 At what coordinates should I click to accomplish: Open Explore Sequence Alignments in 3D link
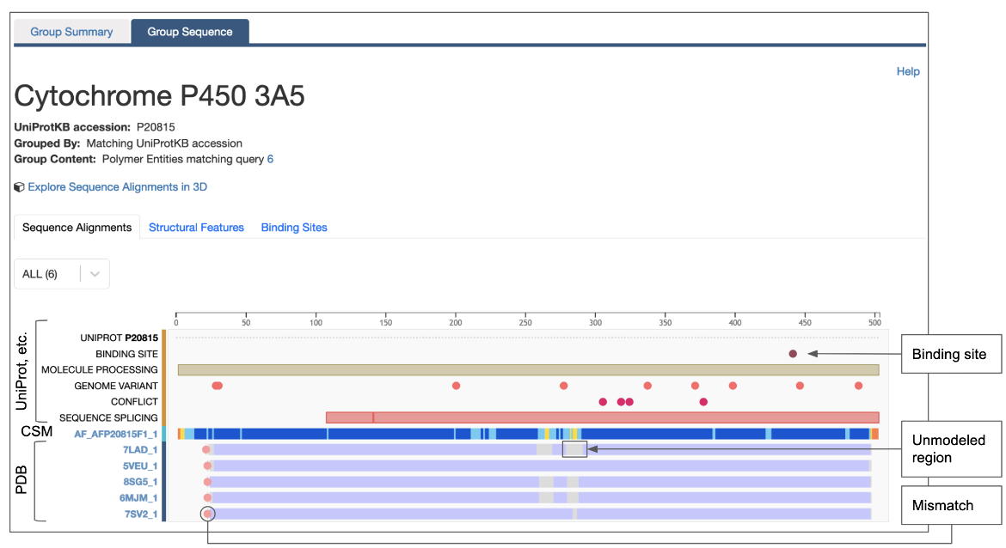pos(117,187)
